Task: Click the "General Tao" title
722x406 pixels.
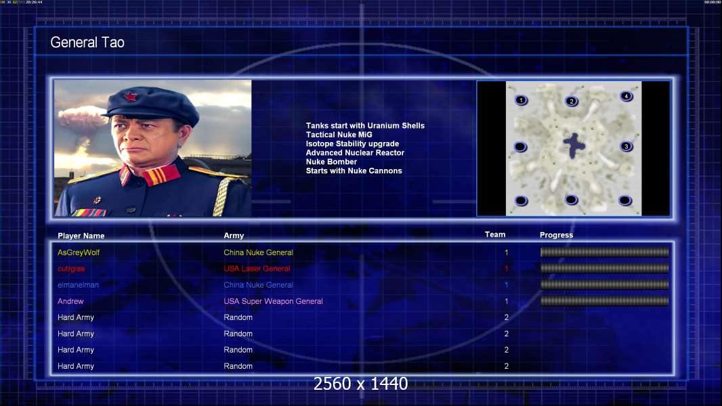Action: point(87,43)
